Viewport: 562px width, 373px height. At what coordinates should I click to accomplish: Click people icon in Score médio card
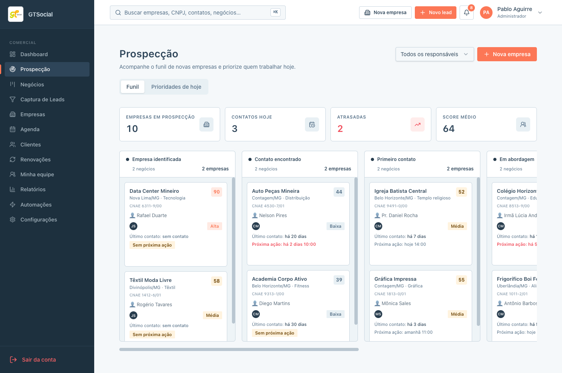pos(523,124)
